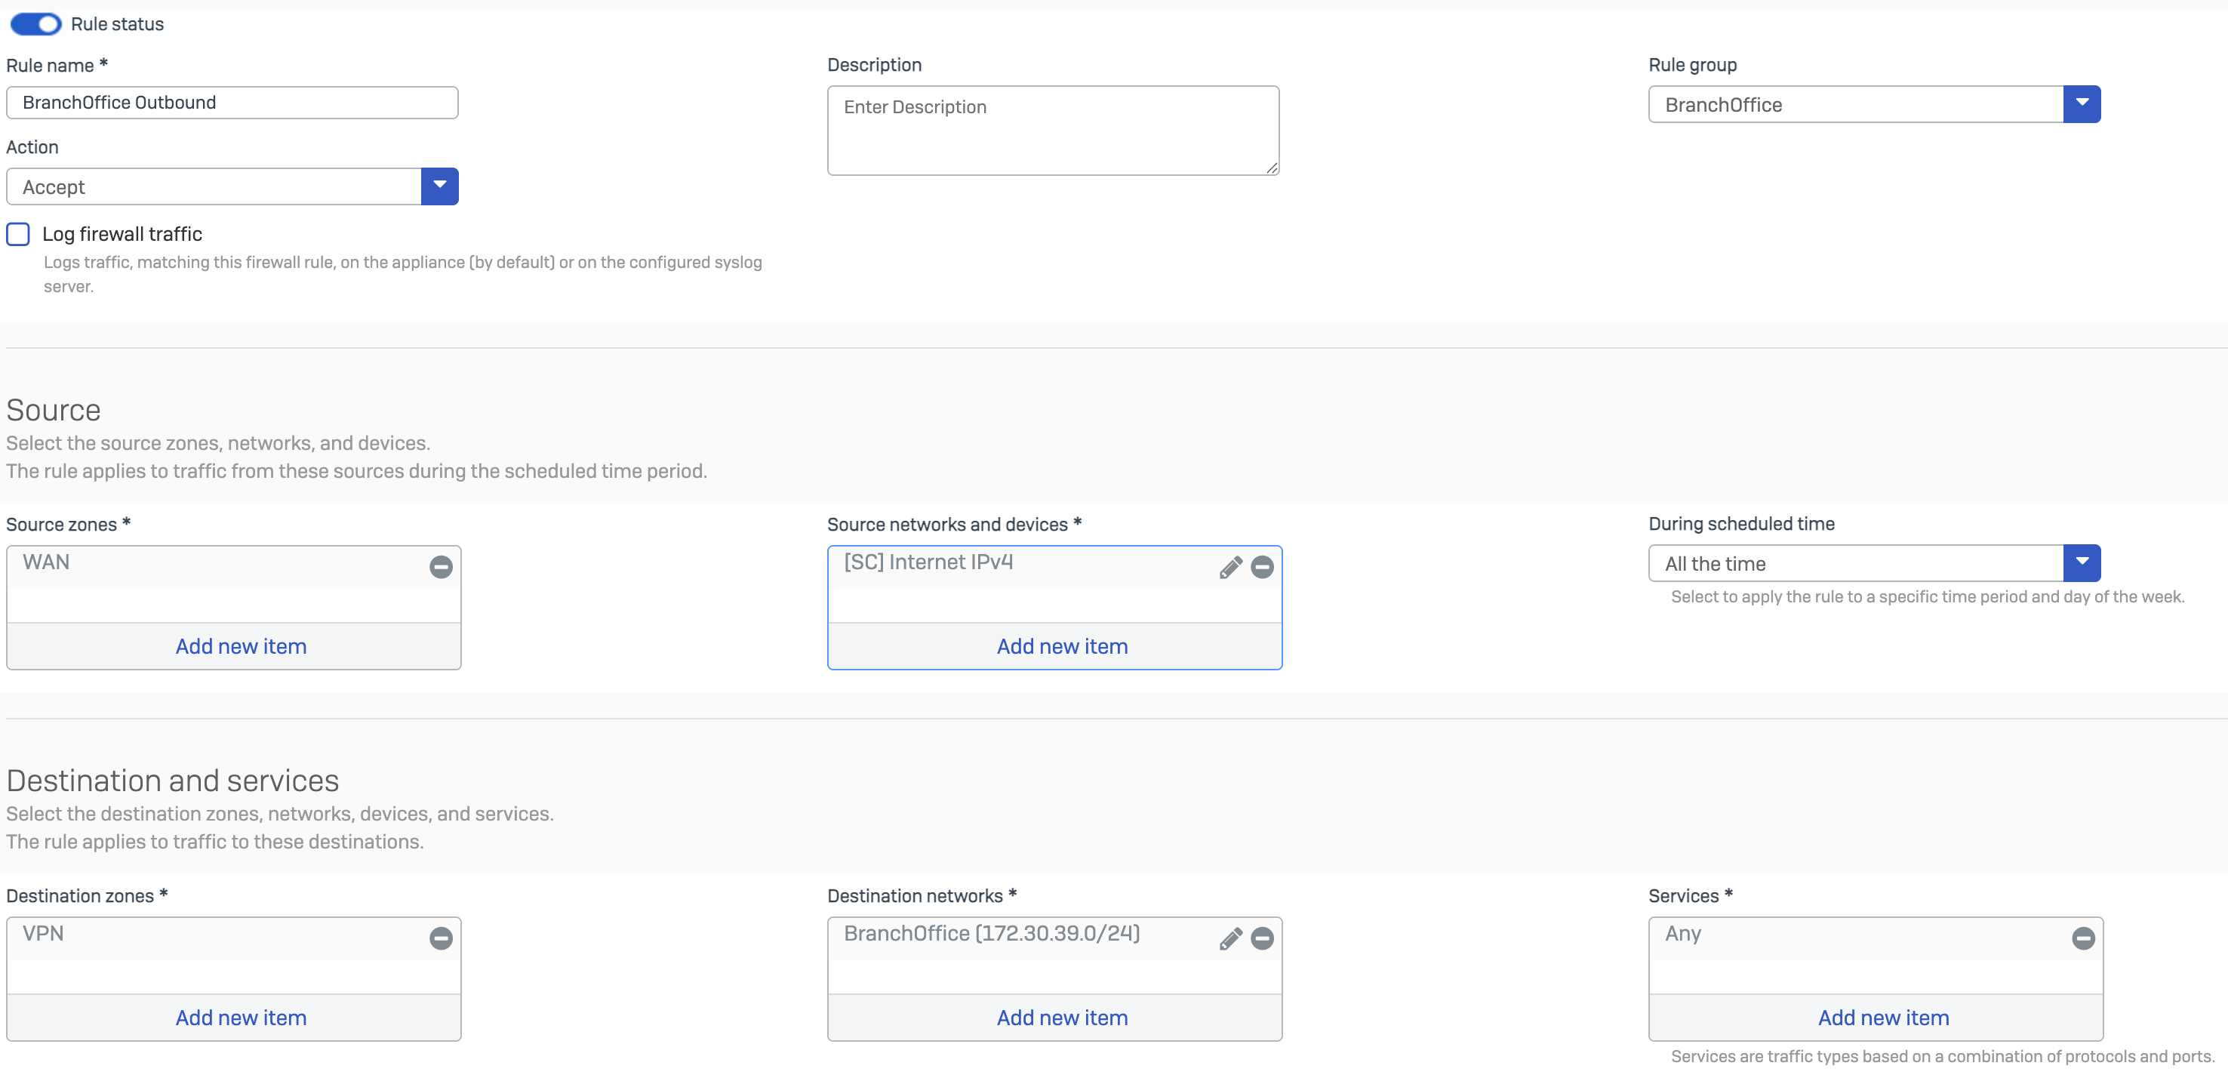This screenshot has height=1078, width=2228.
Task: Expand the Rule group dropdown
Action: point(2081,104)
